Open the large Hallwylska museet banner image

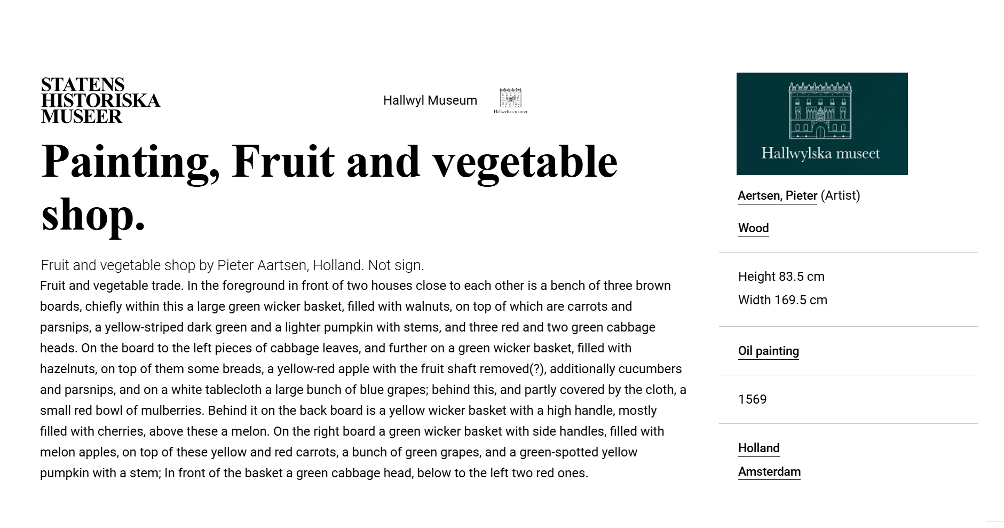click(x=821, y=124)
